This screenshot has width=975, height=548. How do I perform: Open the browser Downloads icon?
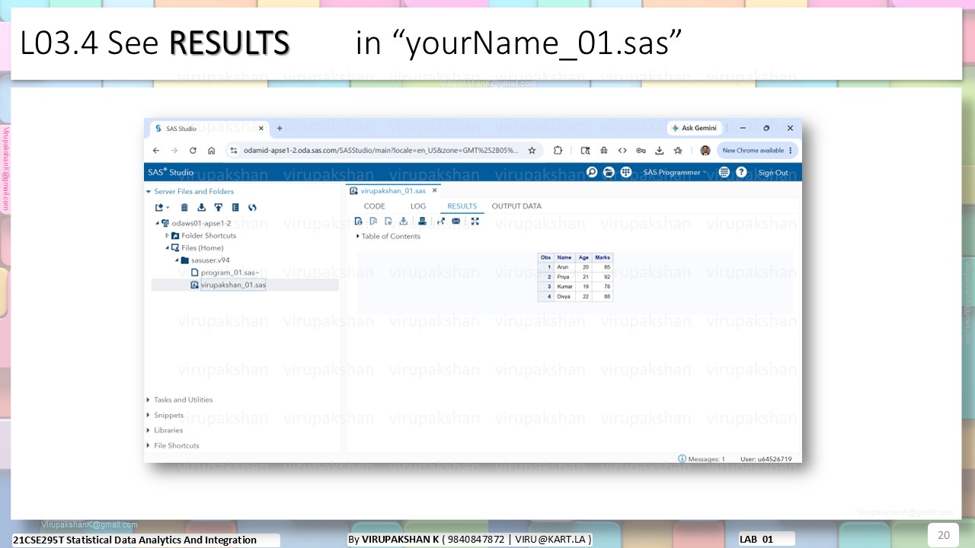pos(660,151)
